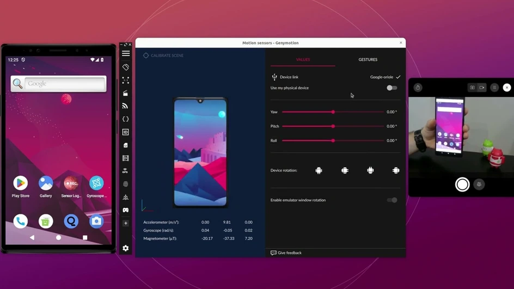Screen dimensions: 514x289
Task: Select the third device rotation icon
Action: pos(370,170)
